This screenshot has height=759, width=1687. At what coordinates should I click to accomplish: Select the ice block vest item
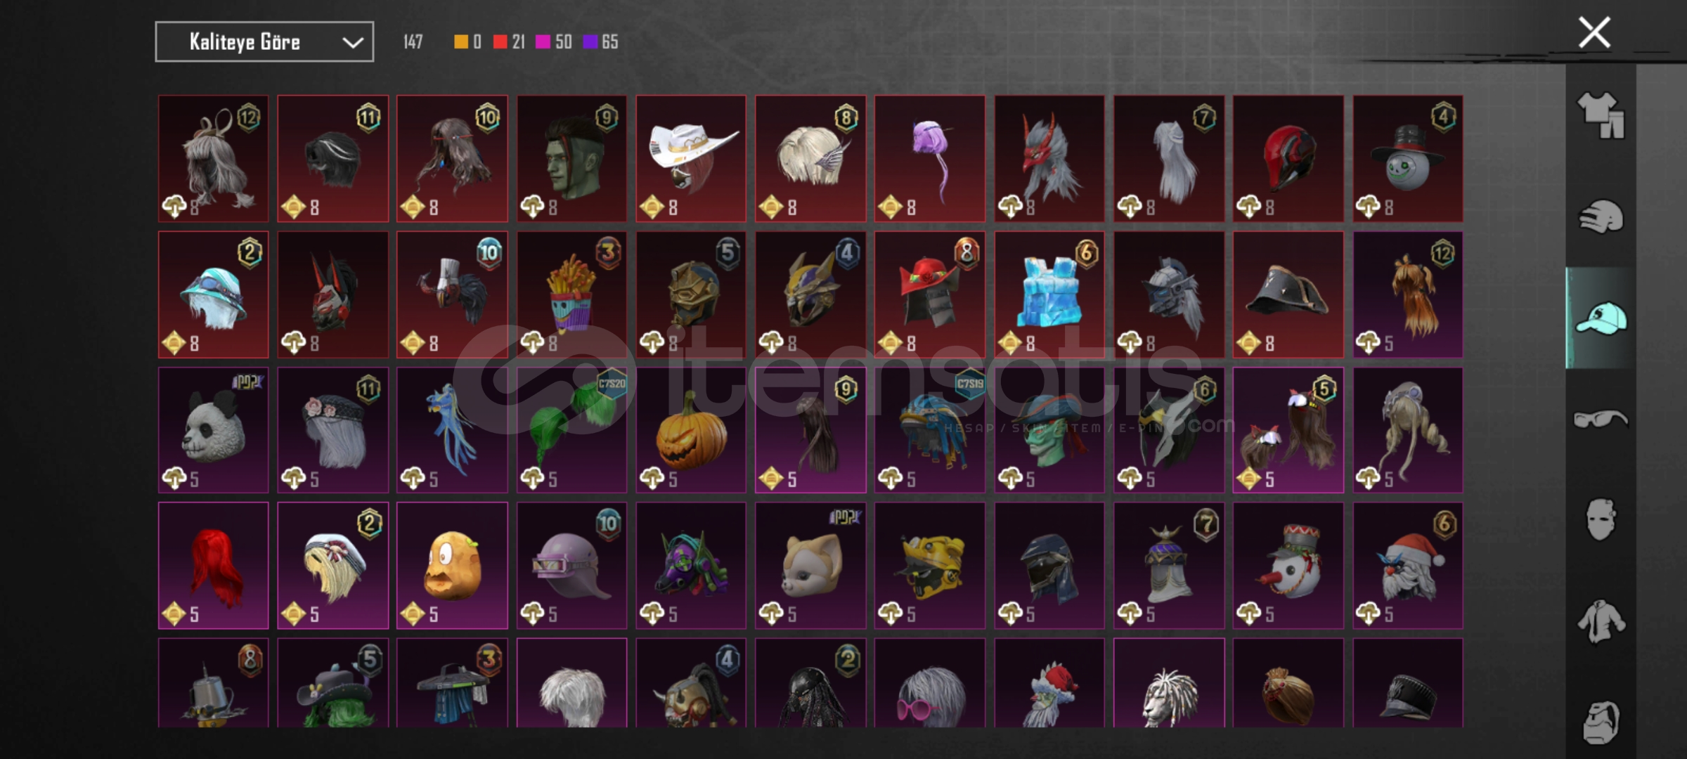coord(1049,294)
